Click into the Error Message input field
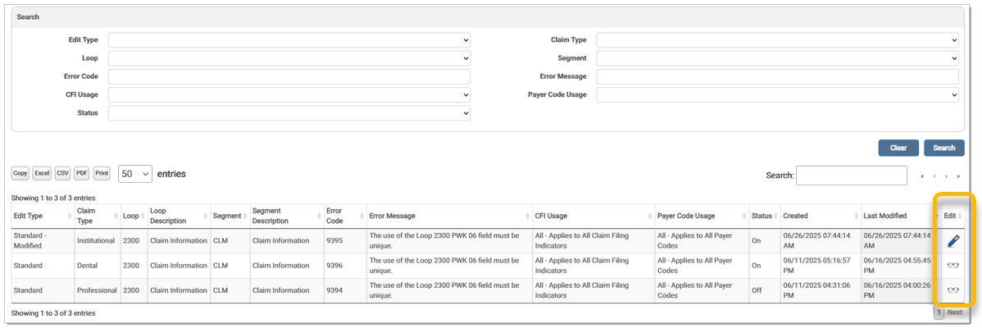 776,76
